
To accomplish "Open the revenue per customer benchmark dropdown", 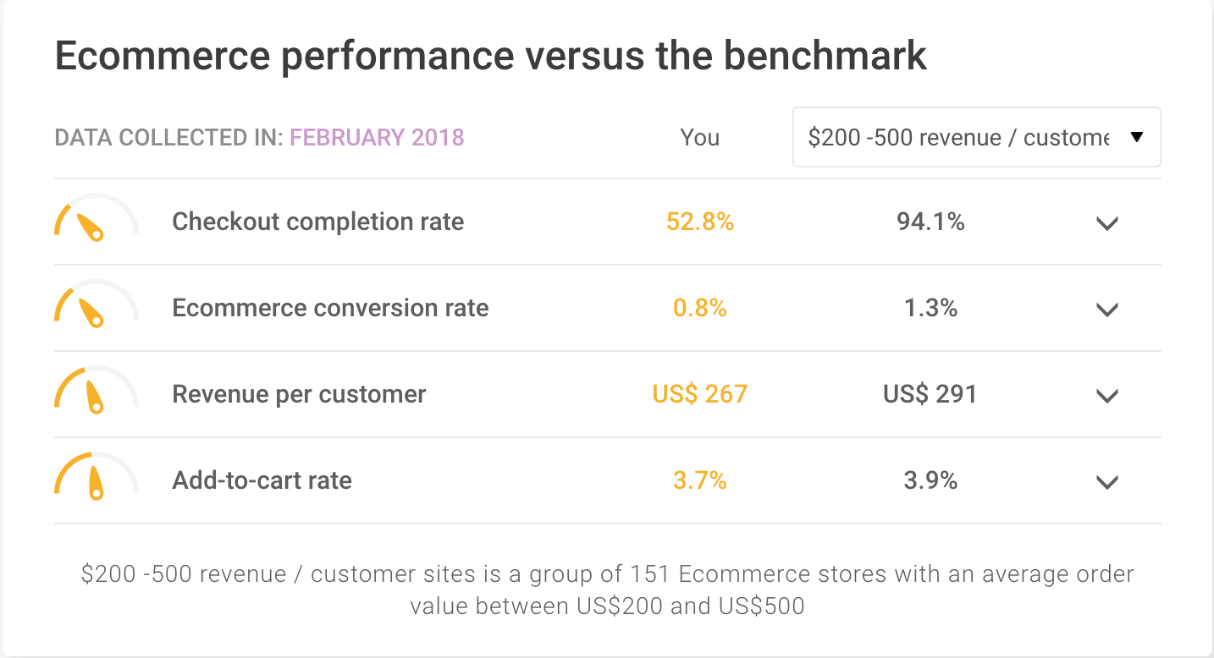I will (x=976, y=137).
